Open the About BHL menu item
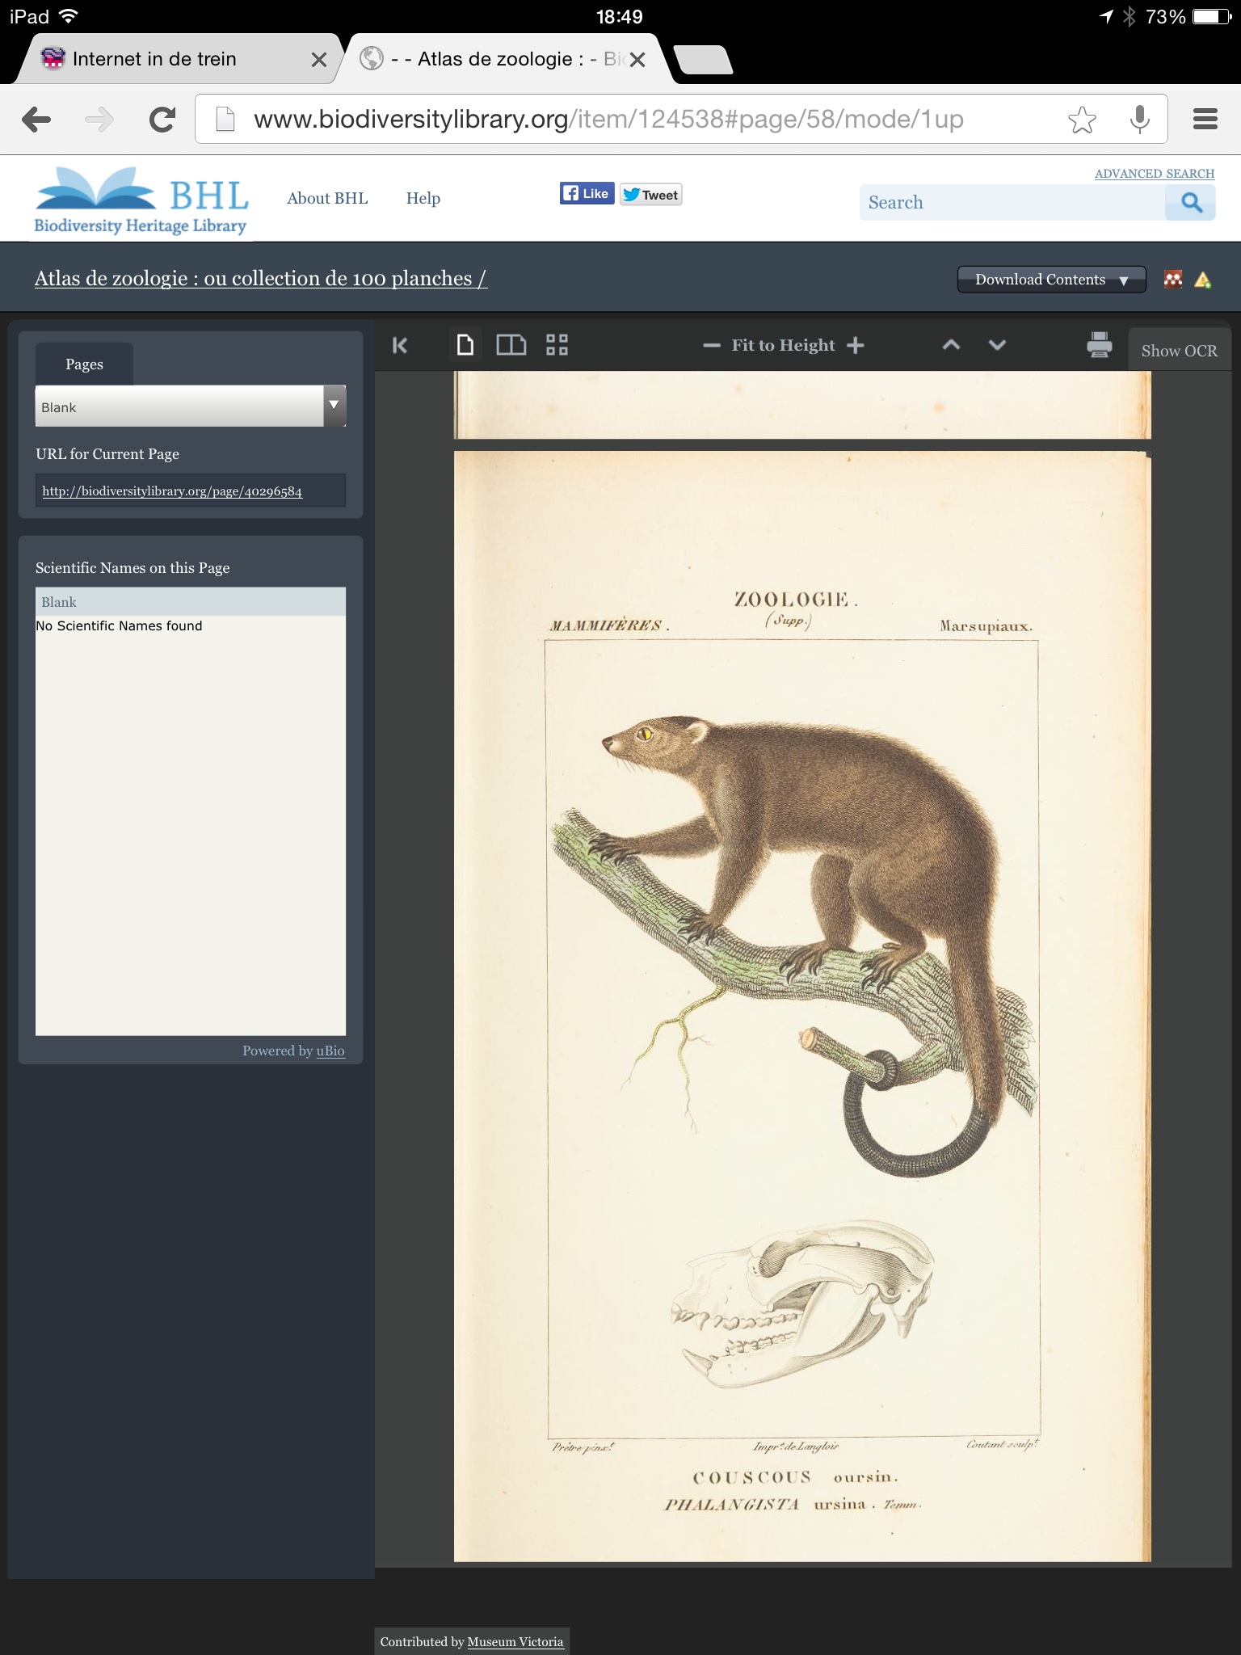 (x=327, y=199)
